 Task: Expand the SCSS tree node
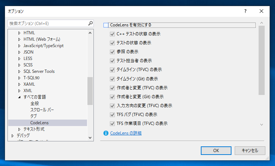pyautogui.click(x=20, y=65)
